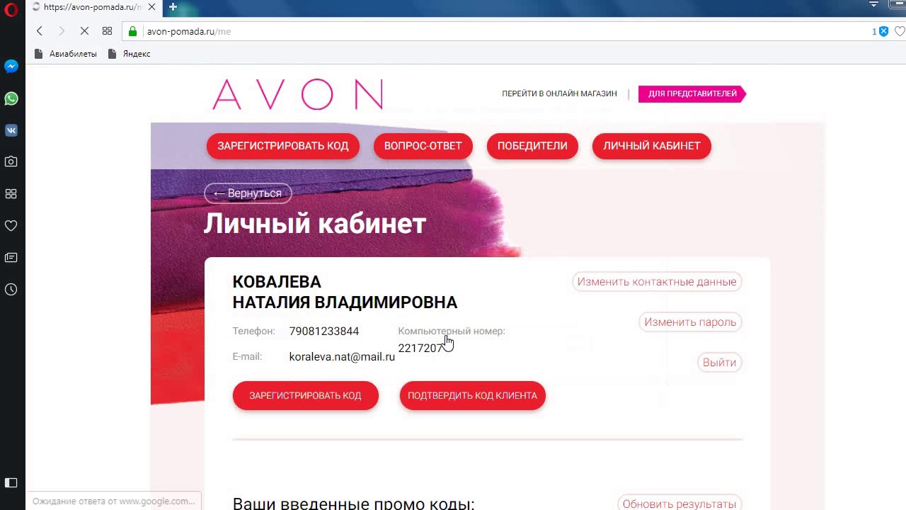Viewport: 906px width, 510px height.
Task: Go back to previous page
Action: point(40,31)
